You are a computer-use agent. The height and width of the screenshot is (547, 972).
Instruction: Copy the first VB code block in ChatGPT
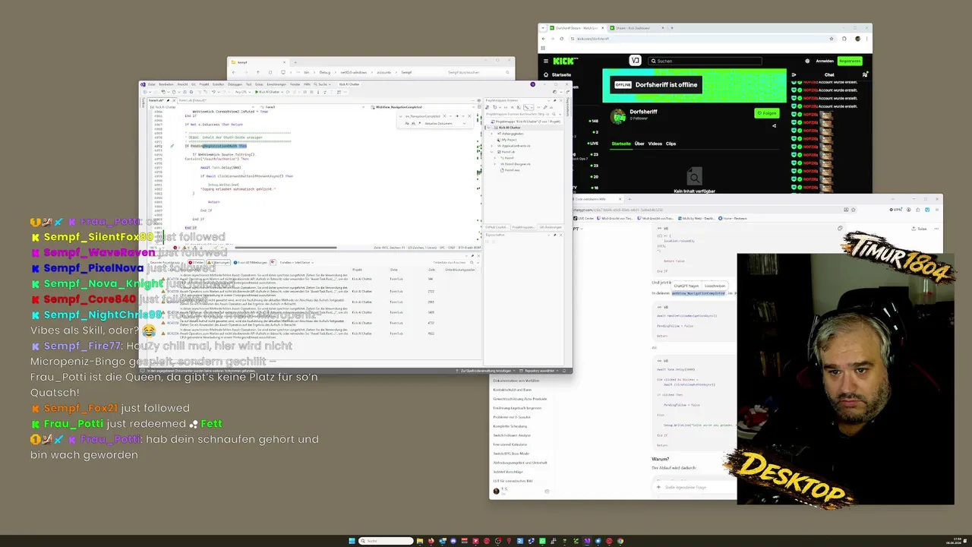pyautogui.click(x=840, y=228)
